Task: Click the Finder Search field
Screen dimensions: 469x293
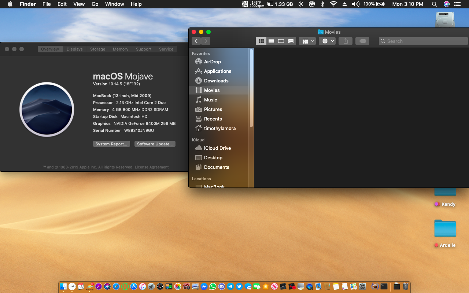Action: click(x=423, y=41)
